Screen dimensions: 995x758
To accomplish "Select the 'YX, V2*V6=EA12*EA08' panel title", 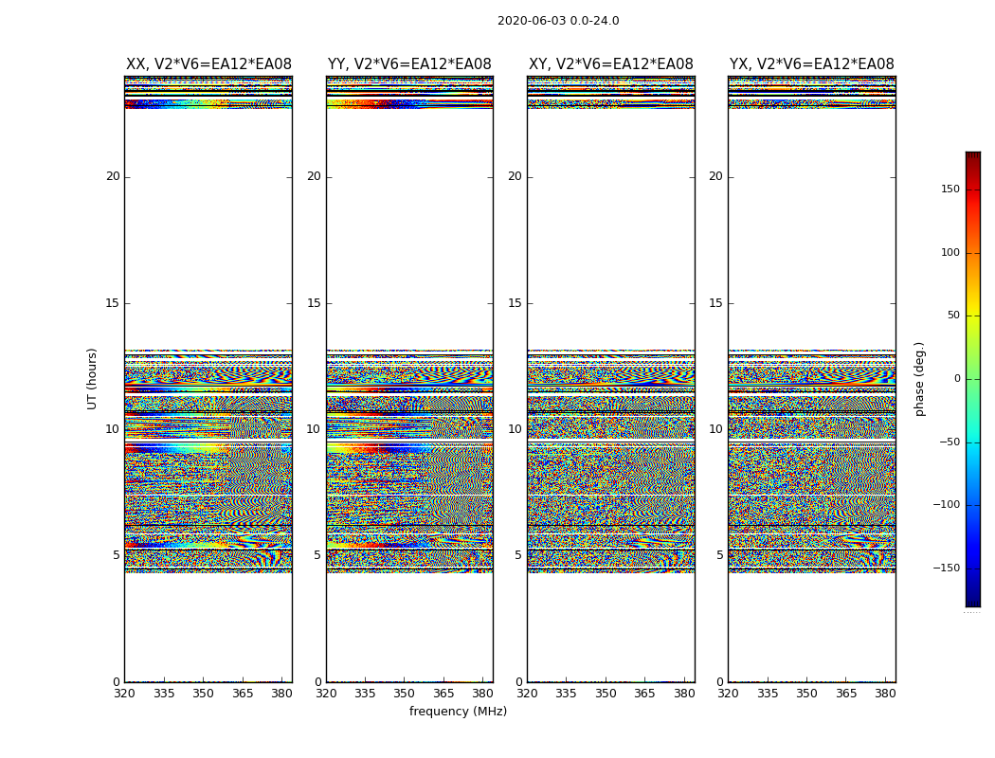I will tap(811, 64).
